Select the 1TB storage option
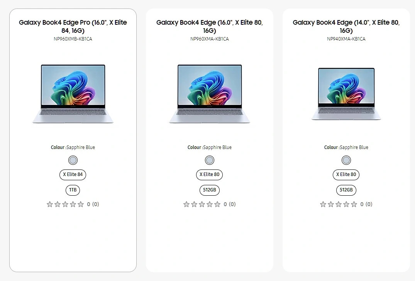The width and height of the screenshot is (415, 281). click(x=73, y=190)
